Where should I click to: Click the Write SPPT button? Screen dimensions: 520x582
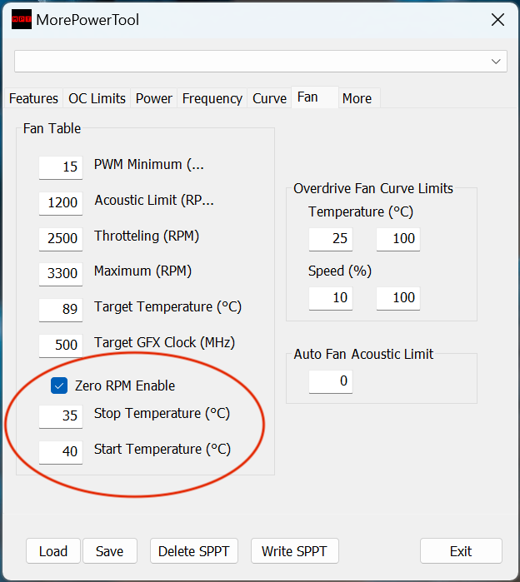click(x=294, y=551)
